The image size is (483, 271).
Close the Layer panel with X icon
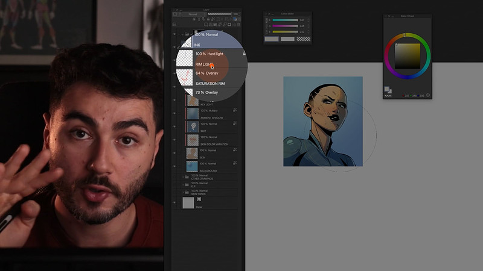(x=177, y=10)
